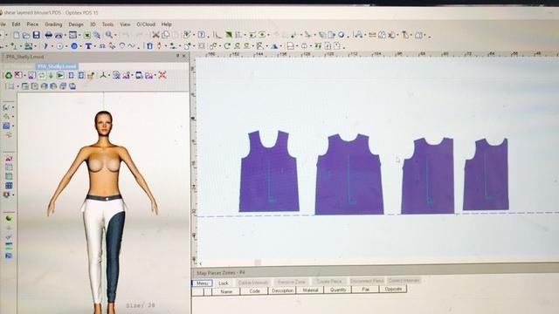Image resolution: width=559 pixels, height=314 pixels.
Task: Click the green recycle icon in 3D toolbar
Action: pos(9,75)
